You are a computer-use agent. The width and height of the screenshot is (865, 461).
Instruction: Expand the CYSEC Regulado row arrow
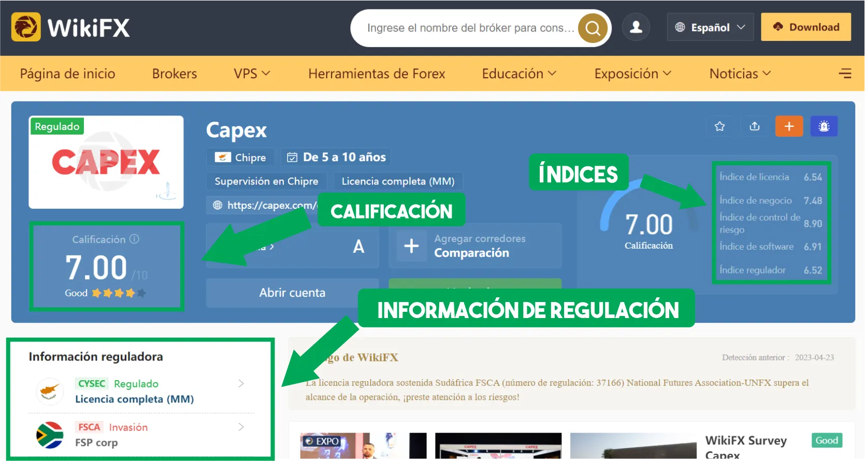pos(241,383)
